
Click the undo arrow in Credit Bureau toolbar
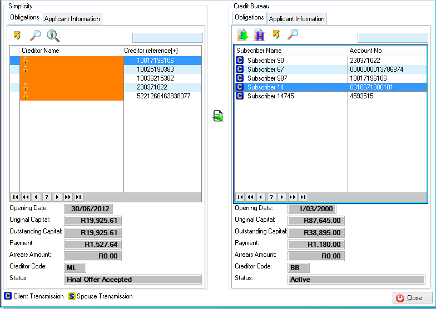[x=276, y=35]
